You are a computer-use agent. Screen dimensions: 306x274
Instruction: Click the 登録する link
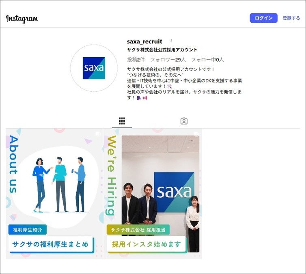click(291, 18)
